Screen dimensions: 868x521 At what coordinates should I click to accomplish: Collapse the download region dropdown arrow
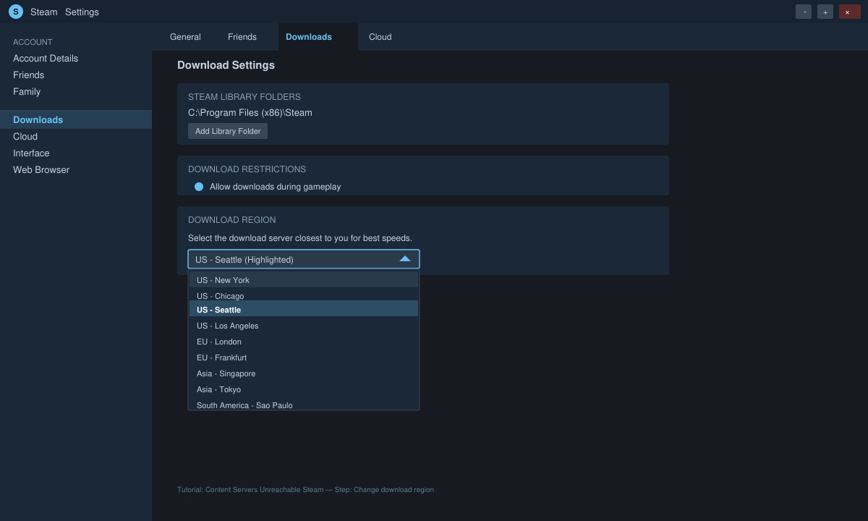[405, 259]
